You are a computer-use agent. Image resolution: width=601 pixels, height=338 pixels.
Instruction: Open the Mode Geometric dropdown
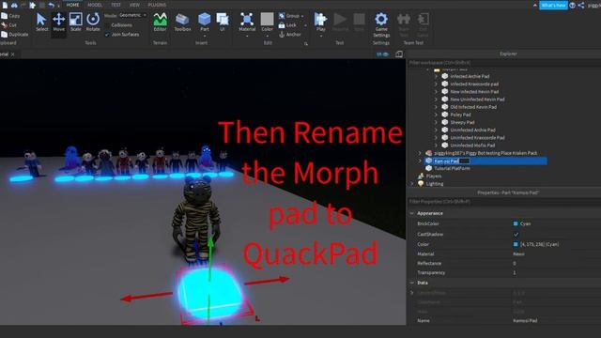click(x=132, y=15)
